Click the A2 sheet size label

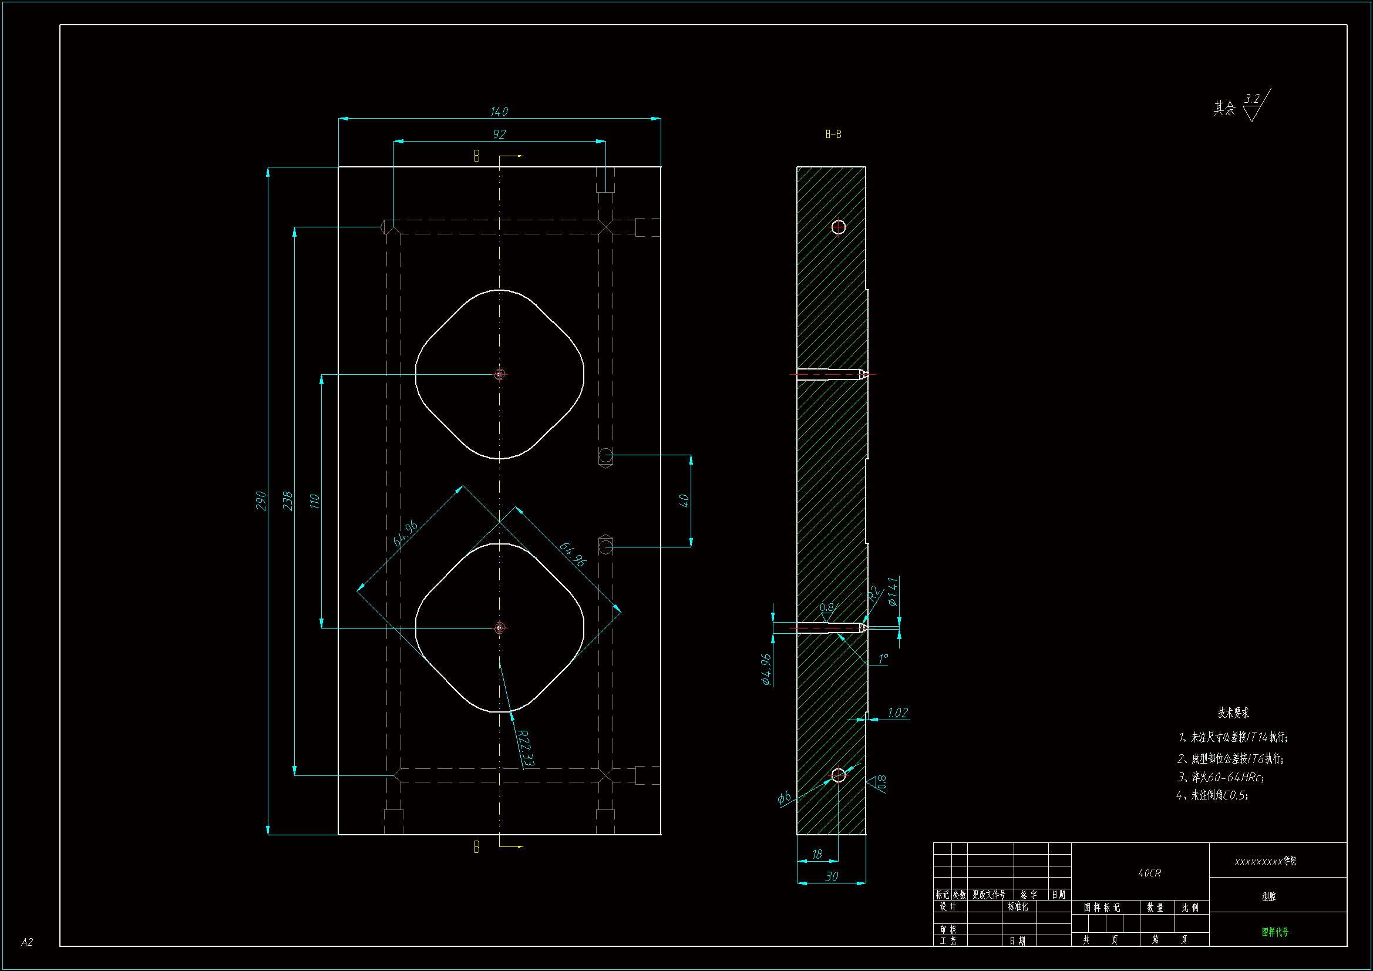pos(27,942)
